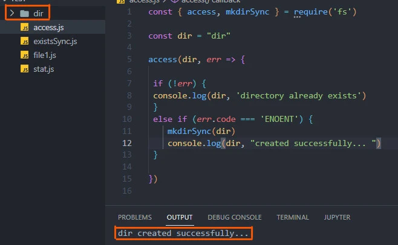Click the require keyword on line 1
Viewport: 398px width, 245px height.
tap(310, 11)
